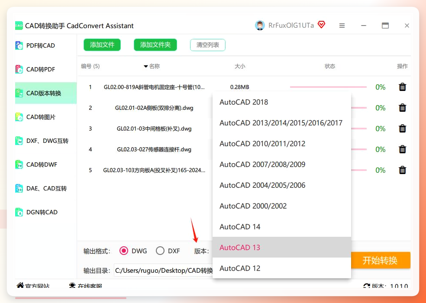Pick AutoCAD 2000/2002 option
Viewport: 426px width, 303px height.
click(282, 206)
